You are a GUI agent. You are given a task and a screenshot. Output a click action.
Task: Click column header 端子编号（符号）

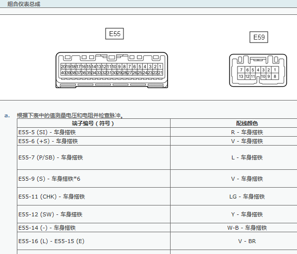click(x=94, y=123)
